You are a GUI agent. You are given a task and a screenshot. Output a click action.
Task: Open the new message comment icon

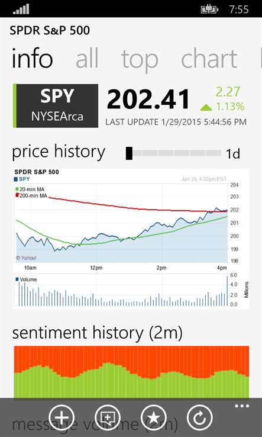tap(108, 418)
